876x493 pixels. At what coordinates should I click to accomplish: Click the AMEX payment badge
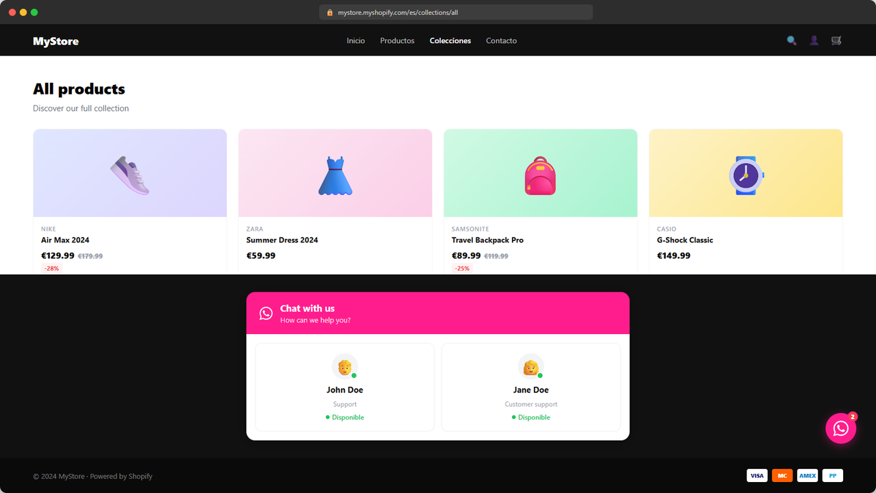pyautogui.click(x=808, y=476)
